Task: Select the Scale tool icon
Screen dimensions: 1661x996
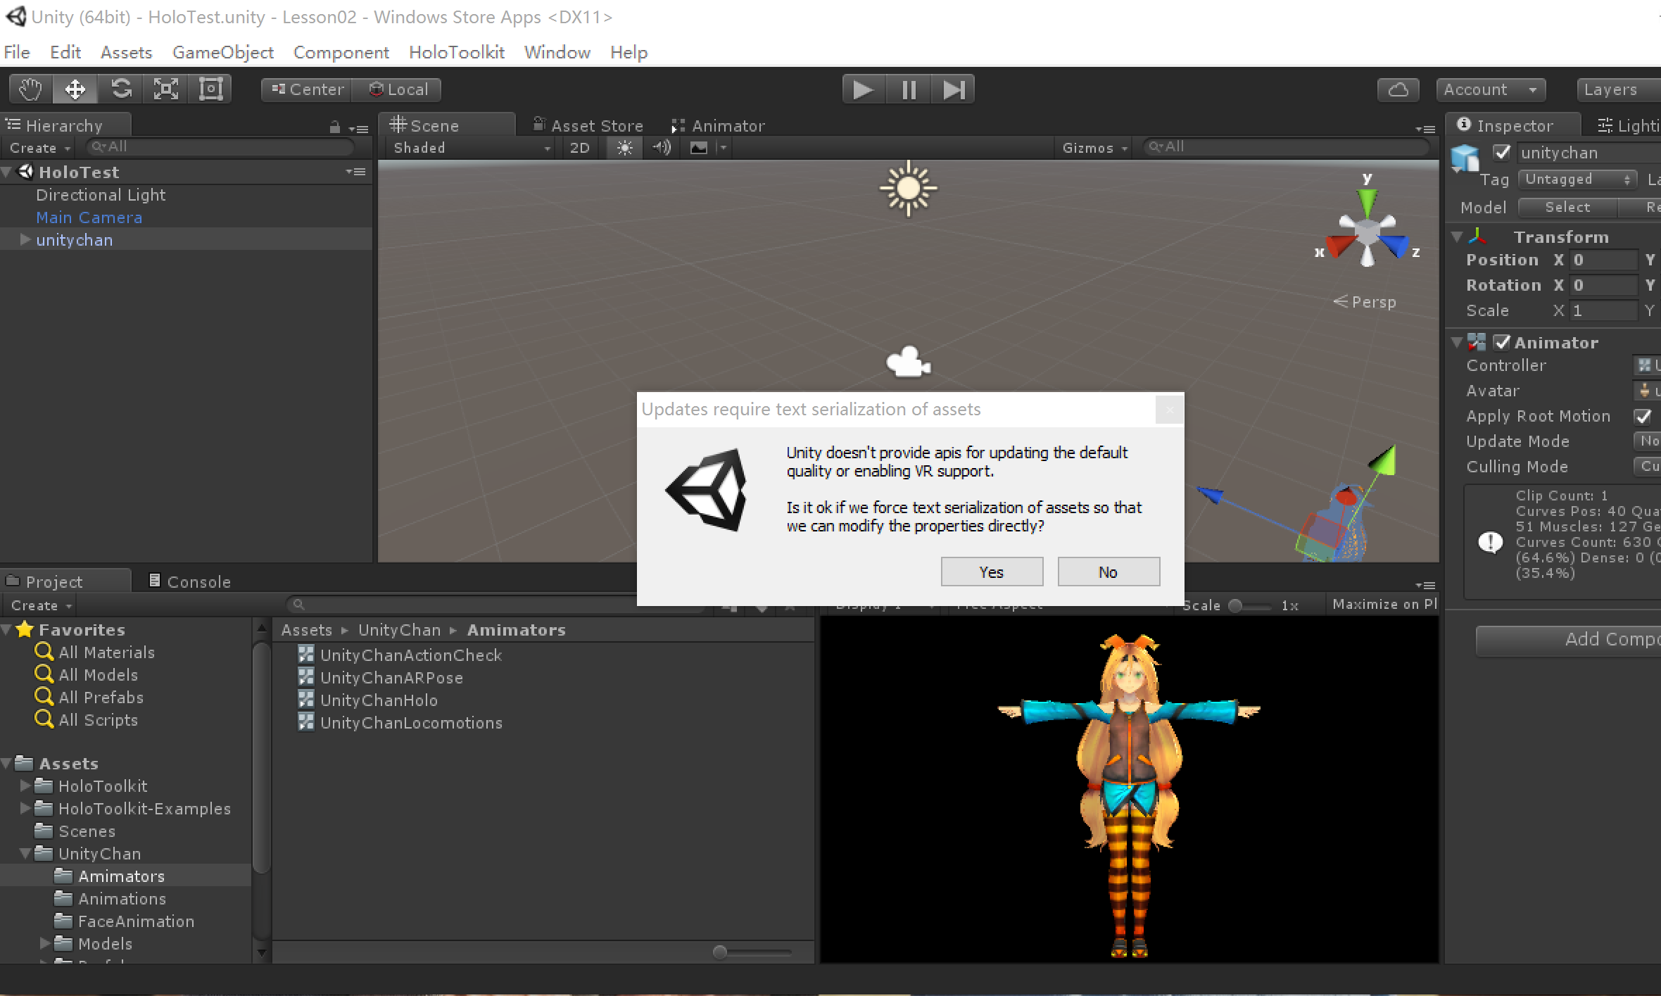Action: point(166,89)
